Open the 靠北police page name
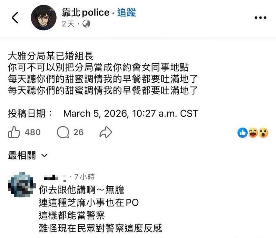Image resolution: width=276 pixels, height=238 pixels. pos(85,13)
